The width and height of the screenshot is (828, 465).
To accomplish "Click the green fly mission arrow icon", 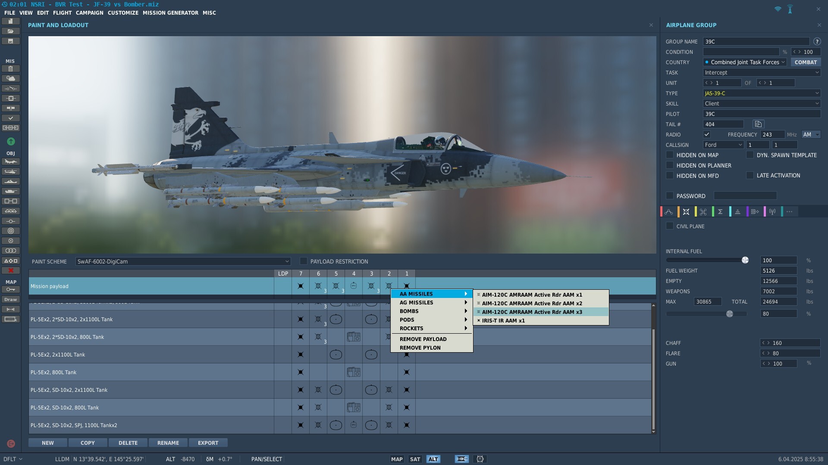I will pos(11,141).
